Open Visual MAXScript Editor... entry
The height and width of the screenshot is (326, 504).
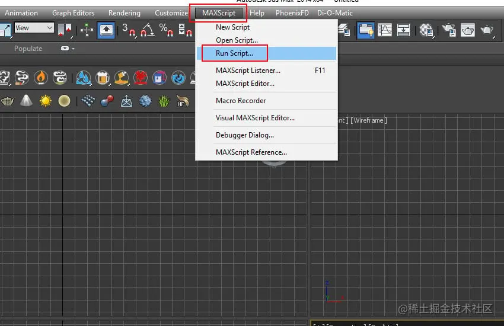point(266,118)
